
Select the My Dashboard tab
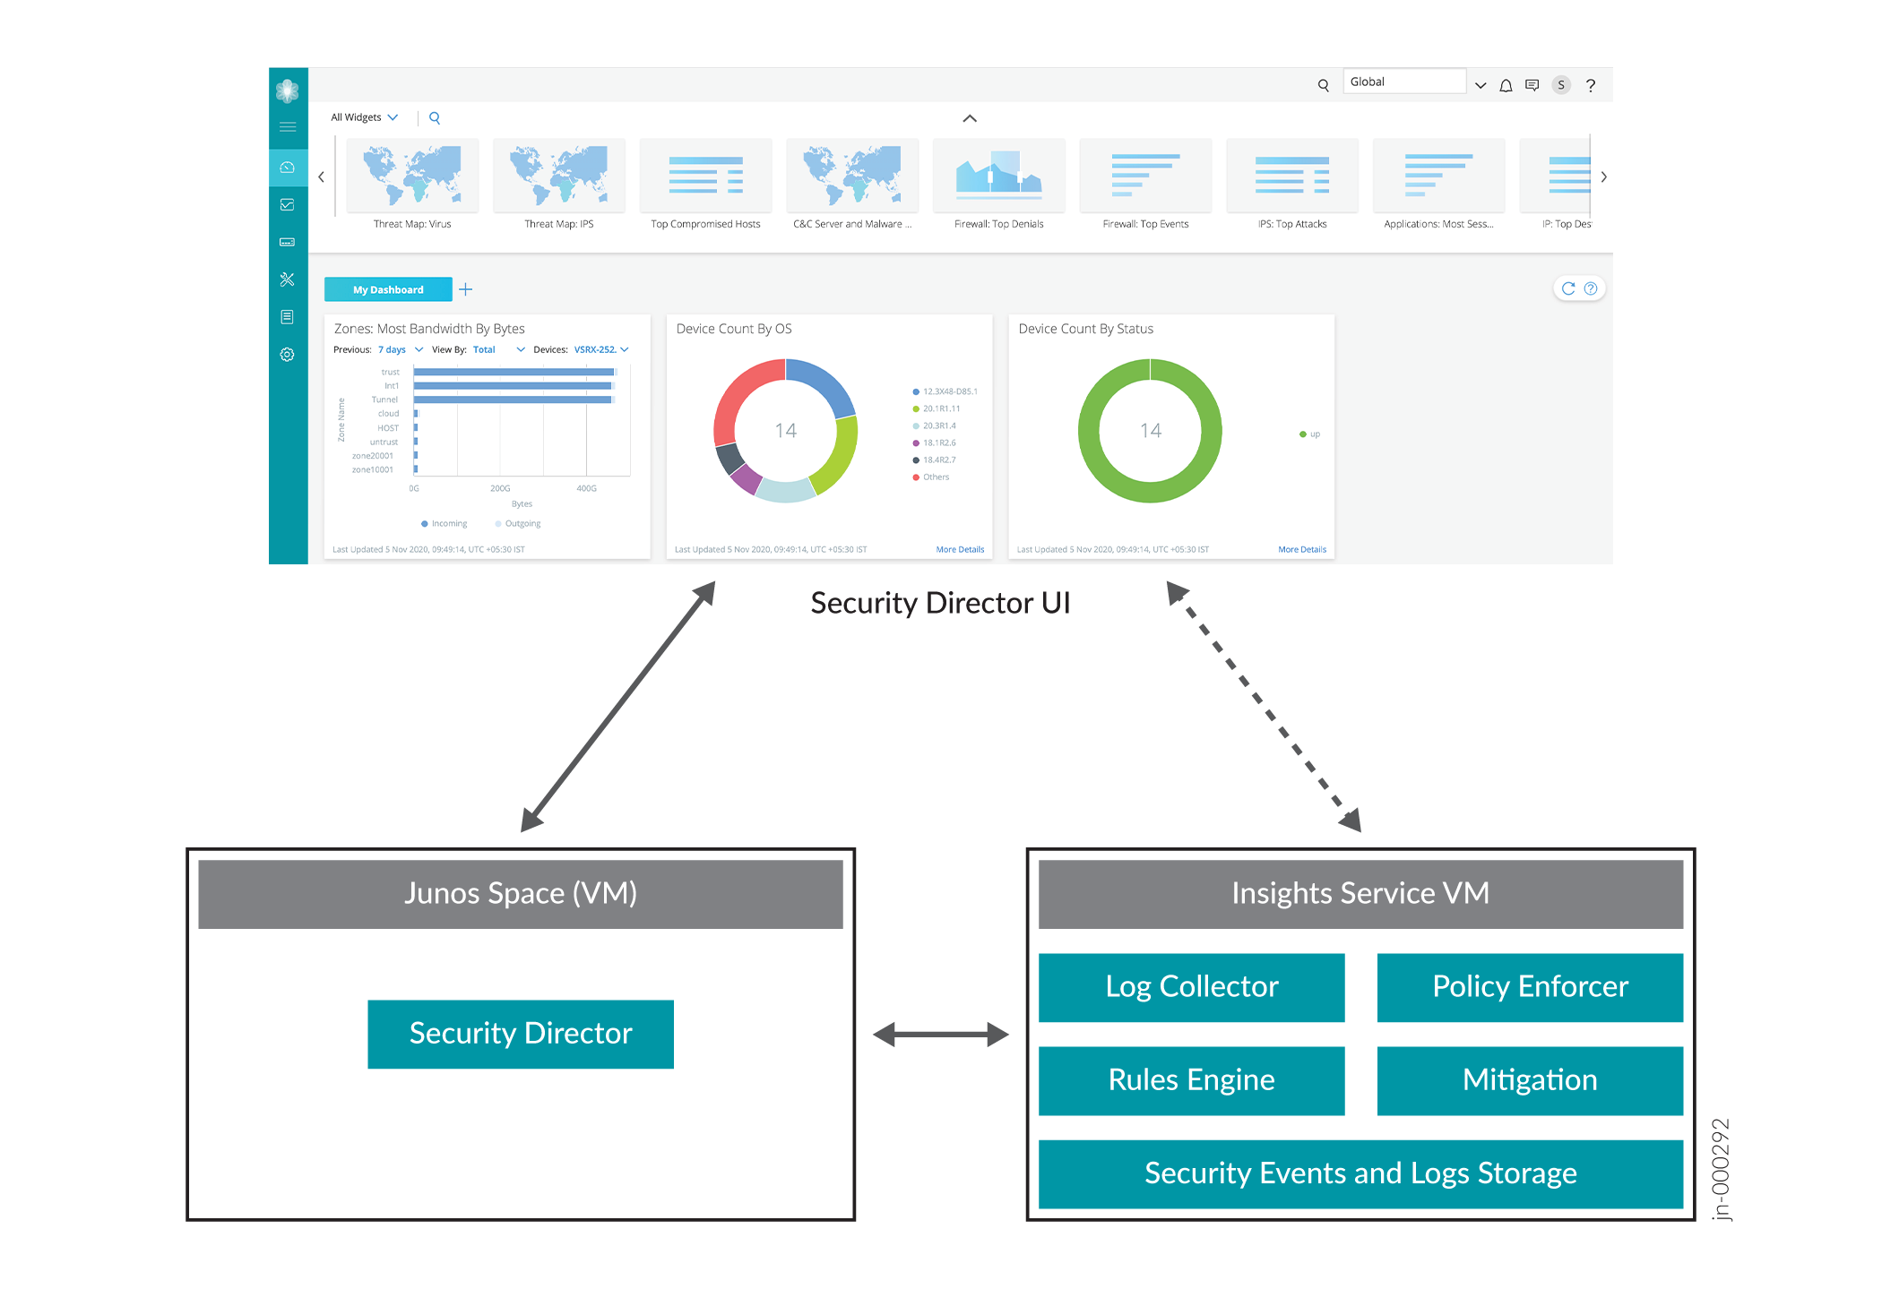coord(388,289)
